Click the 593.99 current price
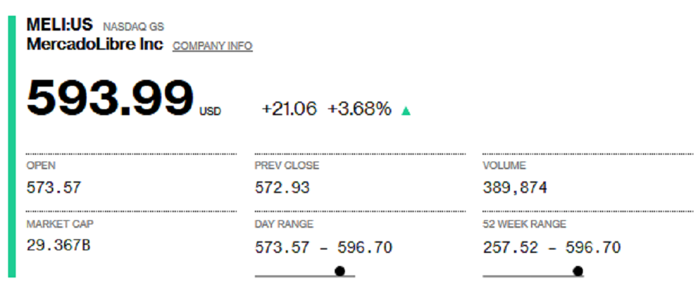Screen dimensions: 698x300 click(x=110, y=98)
